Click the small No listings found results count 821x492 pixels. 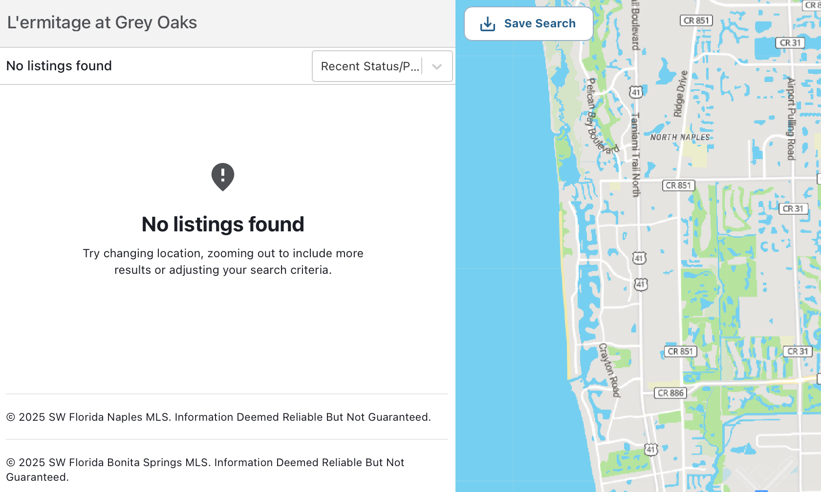pos(59,66)
